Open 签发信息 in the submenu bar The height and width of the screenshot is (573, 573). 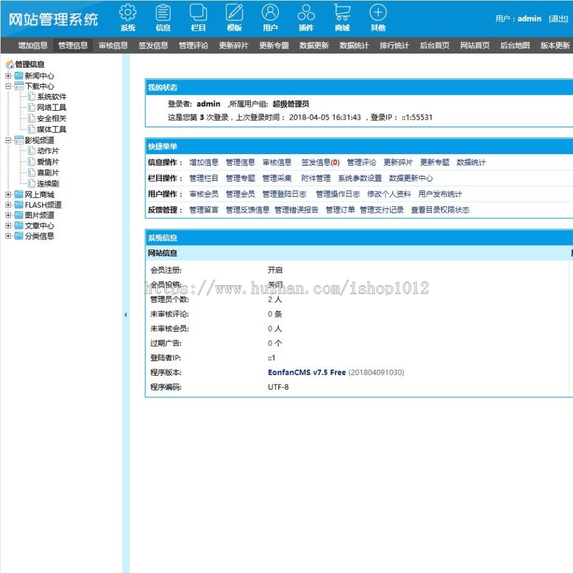(x=153, y=45)
